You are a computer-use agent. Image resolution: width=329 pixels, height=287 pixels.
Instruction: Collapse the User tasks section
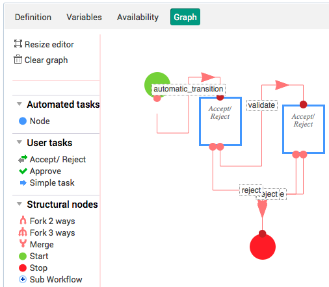coord(20,142)
